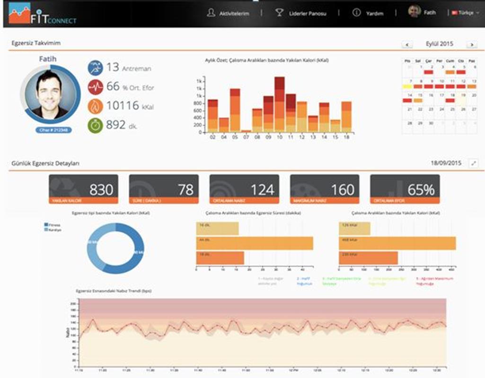
Task: Click the blue zone 2 legend entry
Action: [305, 281]
